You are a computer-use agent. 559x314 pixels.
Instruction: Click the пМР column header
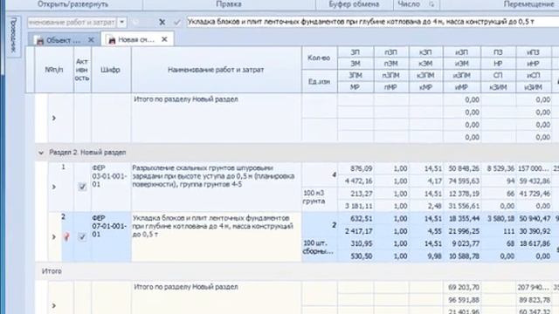pos(391,87)
